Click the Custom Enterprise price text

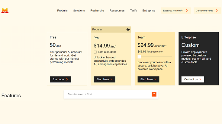tap(190, 45)
